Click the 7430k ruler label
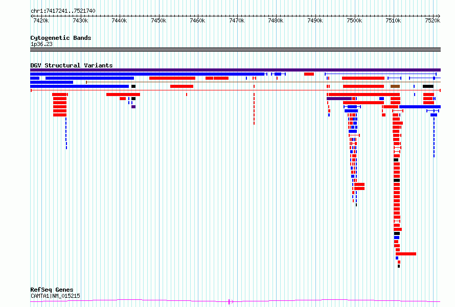The width and height of the screenshot is (455, 307). tap(80, 20)
